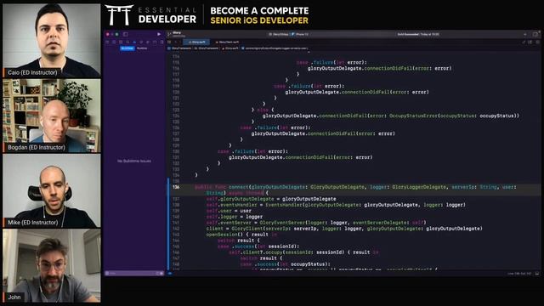Click the Essential Developer logo

[151, 15]
